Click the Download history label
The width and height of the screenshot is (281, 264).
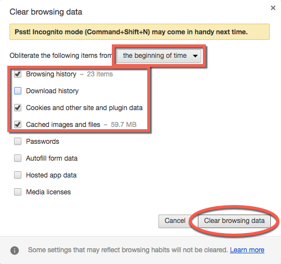click(x=52, y=91)
